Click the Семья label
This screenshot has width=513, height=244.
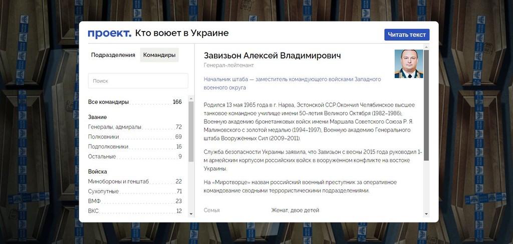pos(212,210)
